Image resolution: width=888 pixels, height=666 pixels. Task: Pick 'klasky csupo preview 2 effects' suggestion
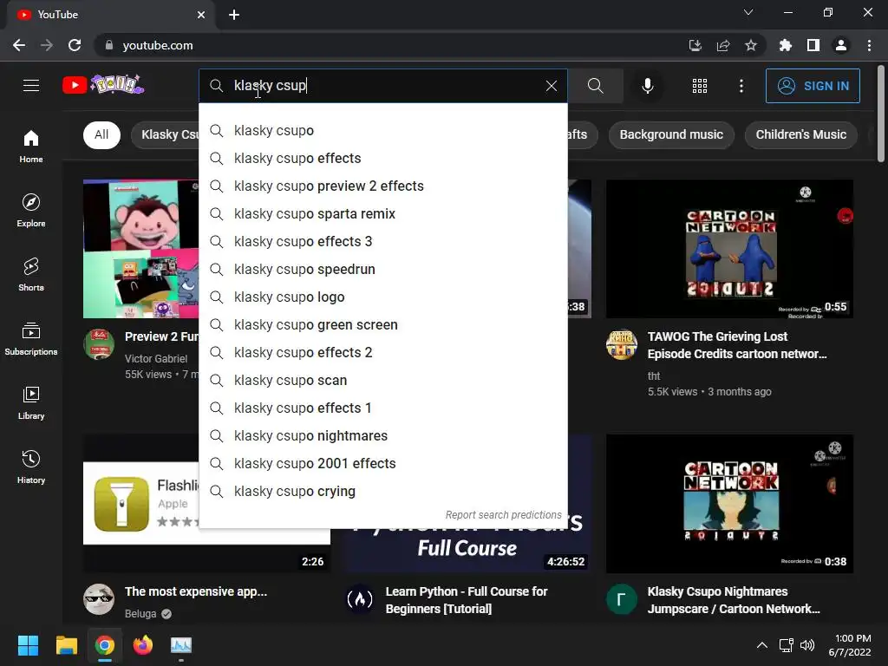coord(383,186)
